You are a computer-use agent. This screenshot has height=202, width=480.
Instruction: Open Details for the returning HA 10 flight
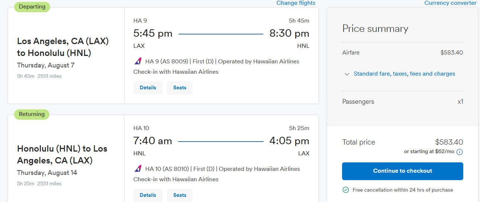pos(148,195)
